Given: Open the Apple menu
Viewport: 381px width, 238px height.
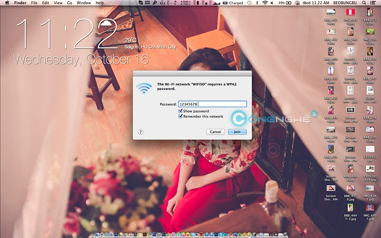Looking at the screenshot, I should coord(7,3).
